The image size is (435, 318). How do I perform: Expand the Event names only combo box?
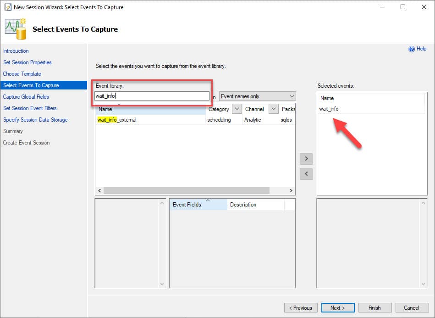click(x=258, y=96)
